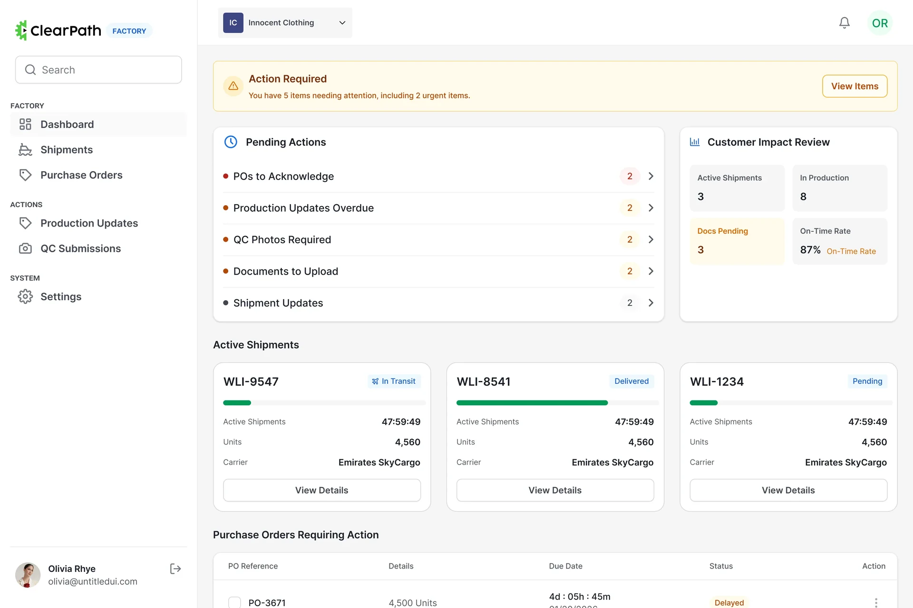The height and width of the screenshot is (608, 913).
Task: Click the Delayed status badge for PO-3671
Action: coord(729,602)
